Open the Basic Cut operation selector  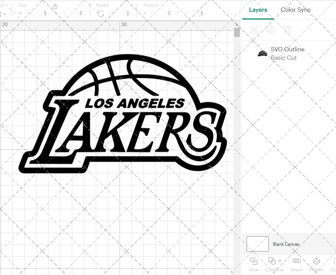pyautogui.click(x=284, y=58)
